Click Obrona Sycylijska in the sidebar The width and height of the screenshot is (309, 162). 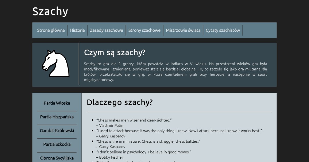(x=57, y=158)
